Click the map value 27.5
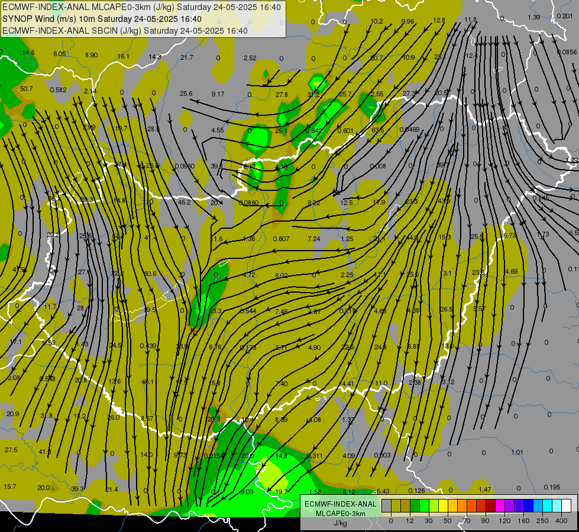 11,450
